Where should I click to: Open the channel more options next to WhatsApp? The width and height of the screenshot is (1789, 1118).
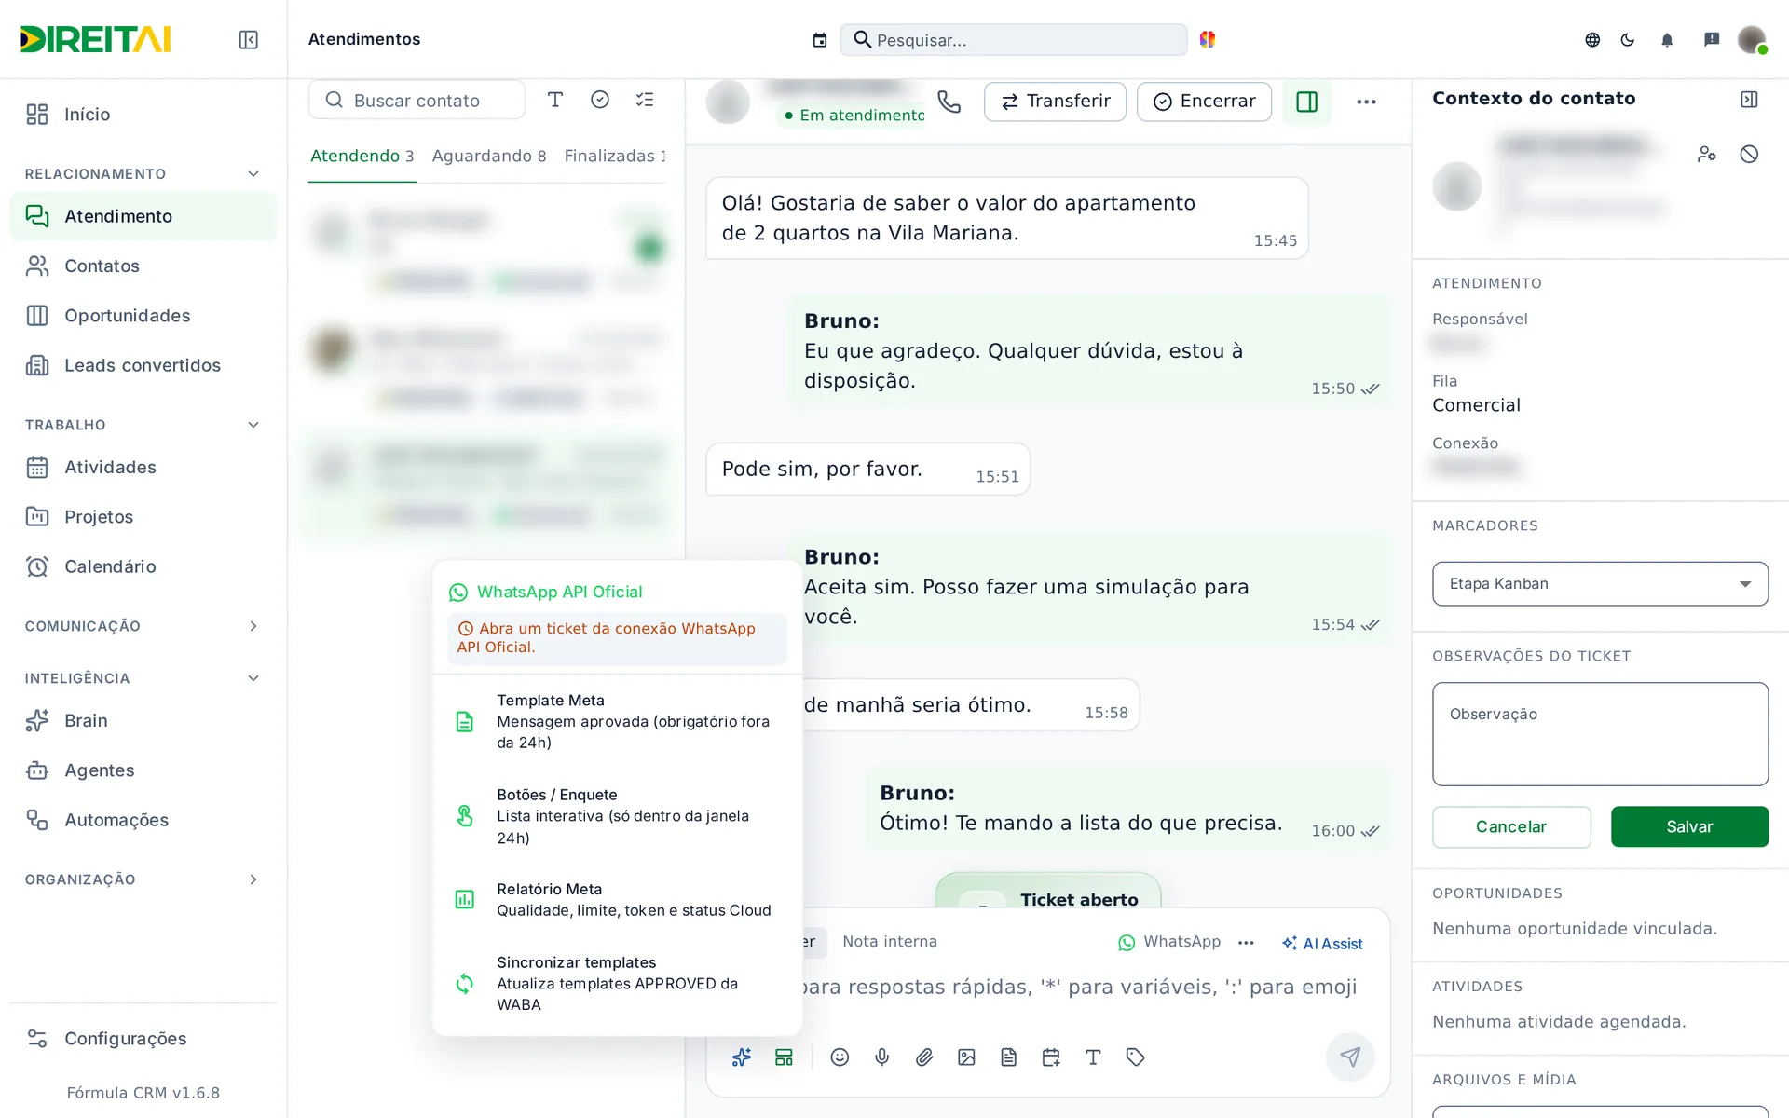1246,943
